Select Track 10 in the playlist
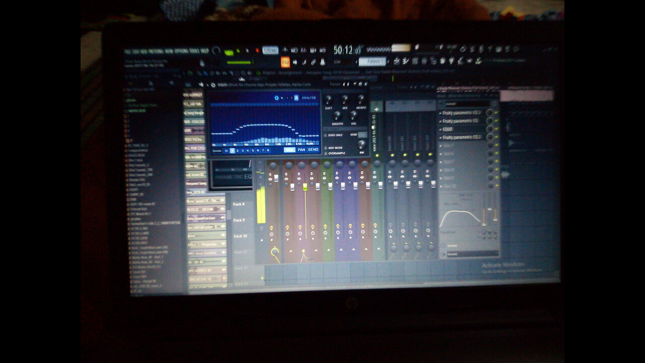Viewport: 645px width, 363px height. (x=240, y=236)
